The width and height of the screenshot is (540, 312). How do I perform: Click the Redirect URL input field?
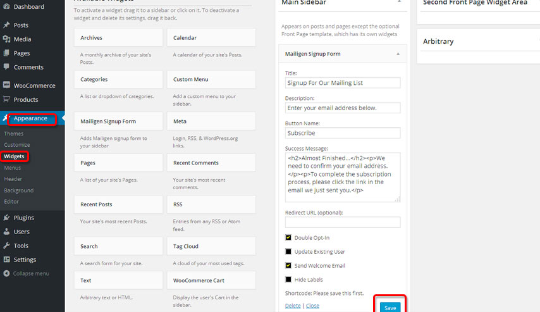click(x=343, y=222)
